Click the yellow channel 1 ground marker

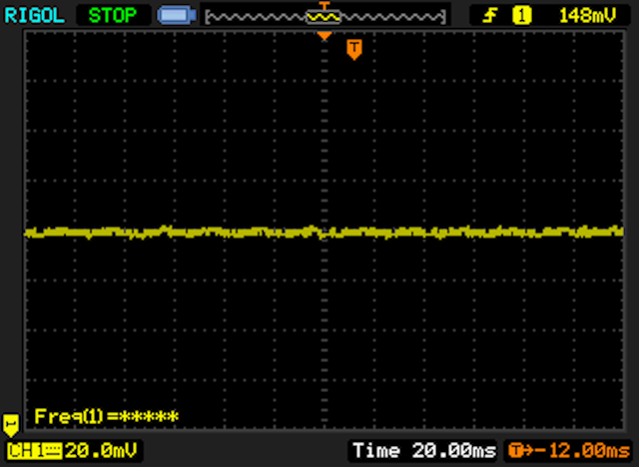click(11, 423)
